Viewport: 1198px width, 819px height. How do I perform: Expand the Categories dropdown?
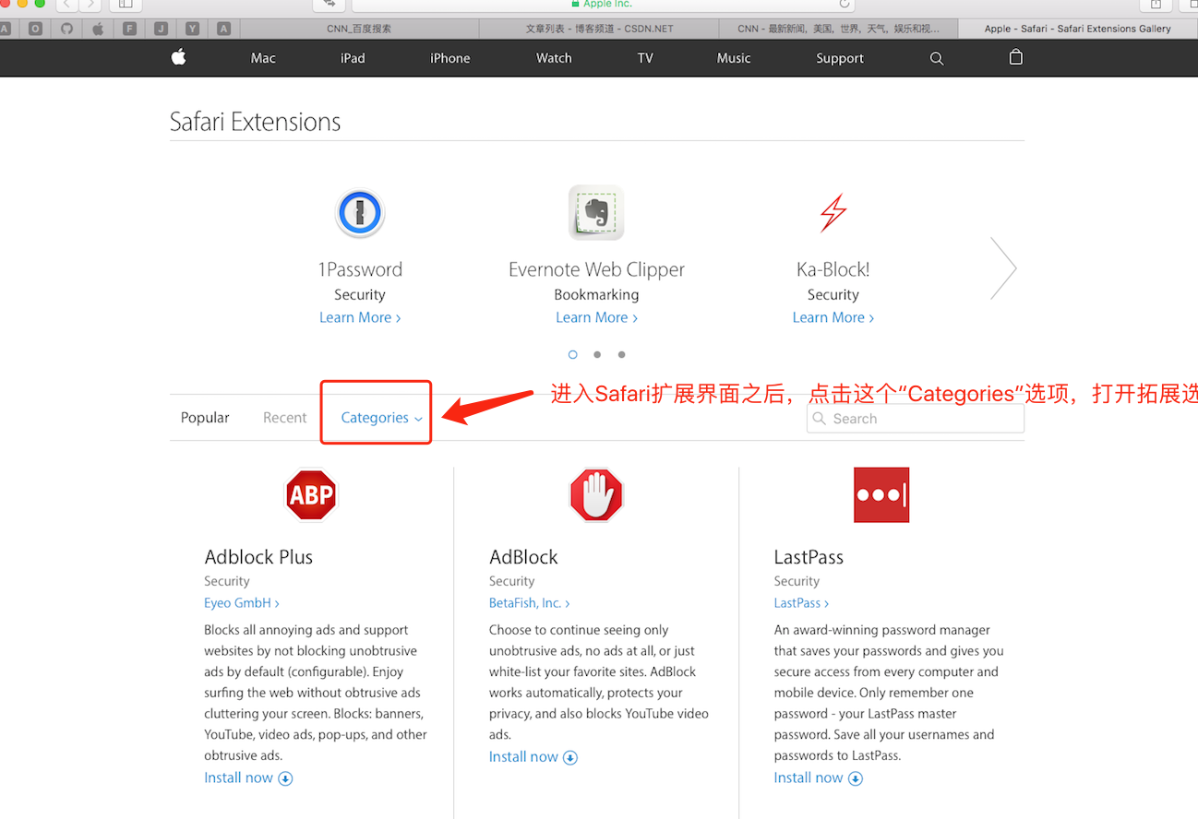tap(381, 418)
